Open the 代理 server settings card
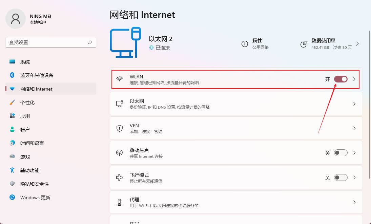 (x=236, y=202)
